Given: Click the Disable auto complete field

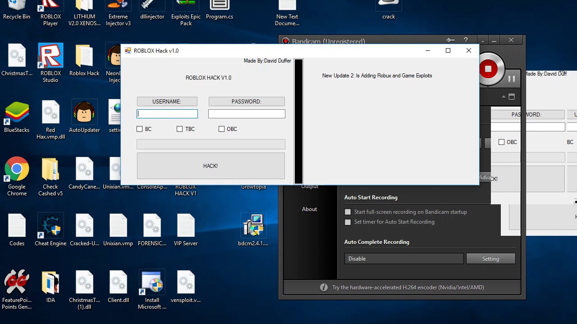Looking at the screenshot, I should tap(404, 259).
